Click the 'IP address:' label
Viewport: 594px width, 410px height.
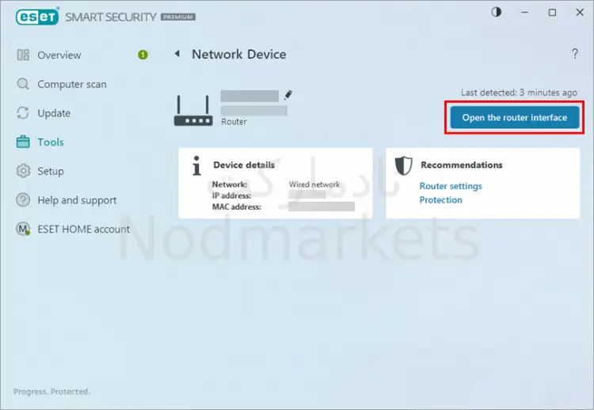point(231,196)
